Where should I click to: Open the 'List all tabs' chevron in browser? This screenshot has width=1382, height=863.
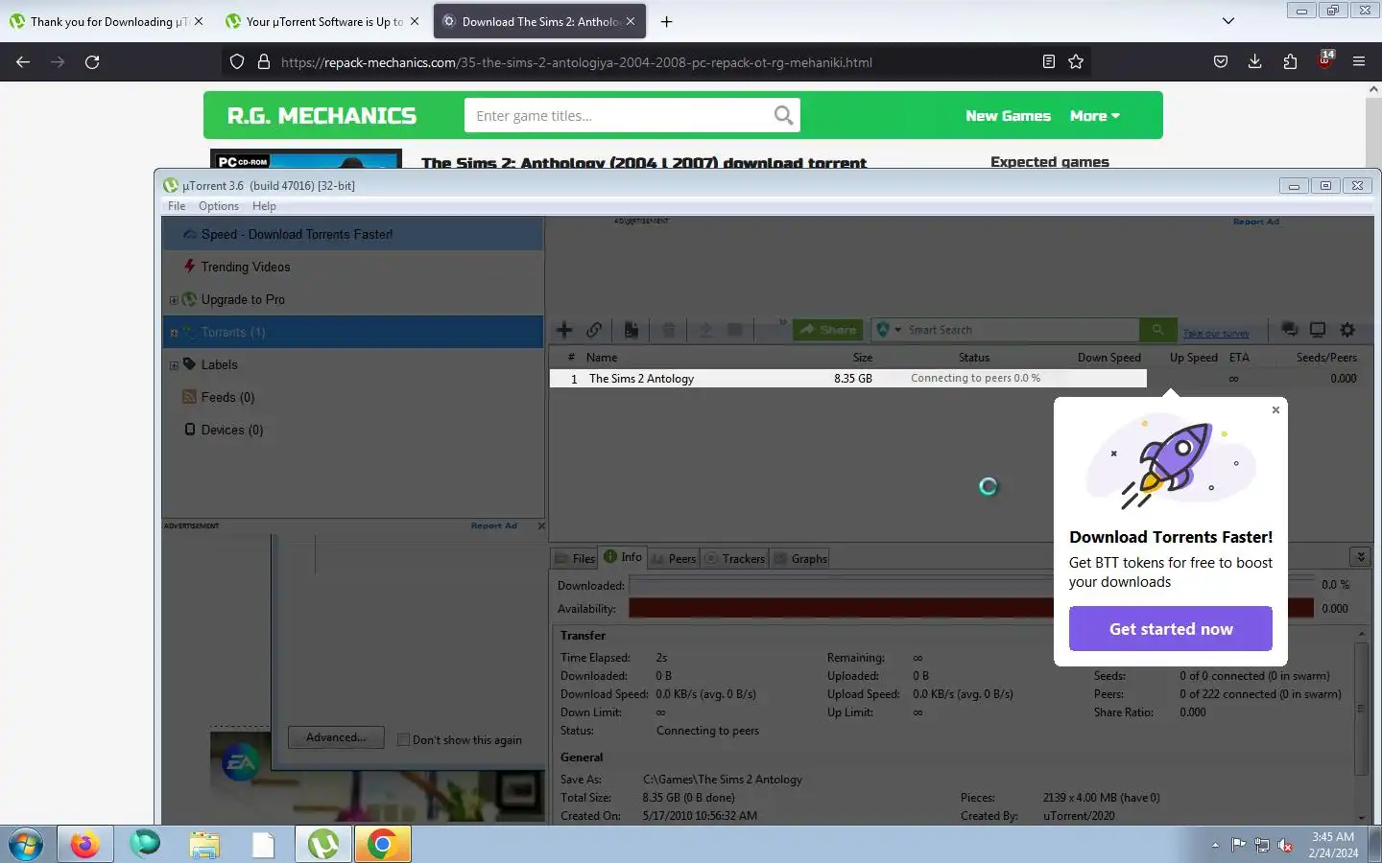click(x=1227, y=21)
